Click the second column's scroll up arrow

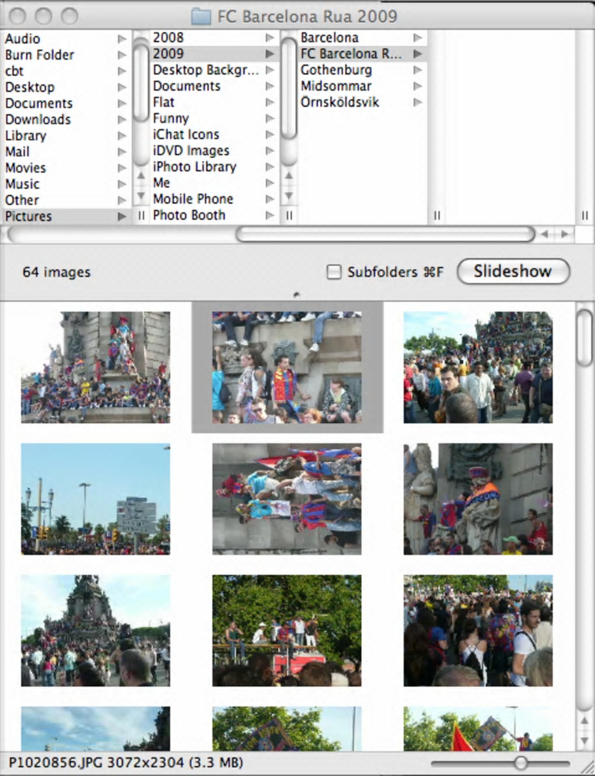(289, 175)
